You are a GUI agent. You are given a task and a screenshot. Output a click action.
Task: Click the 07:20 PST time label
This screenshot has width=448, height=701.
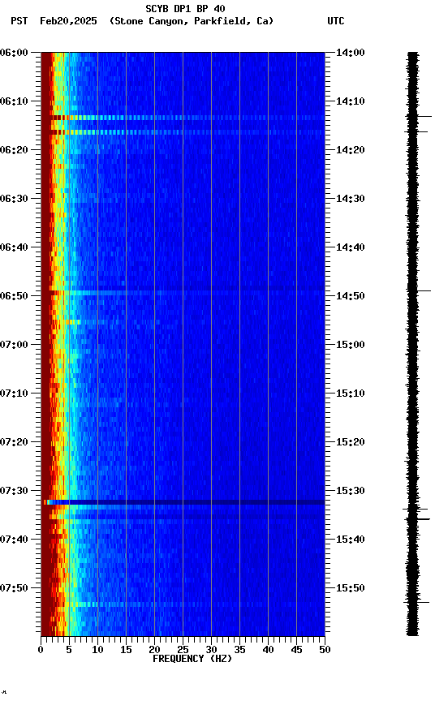coord(14,443)
